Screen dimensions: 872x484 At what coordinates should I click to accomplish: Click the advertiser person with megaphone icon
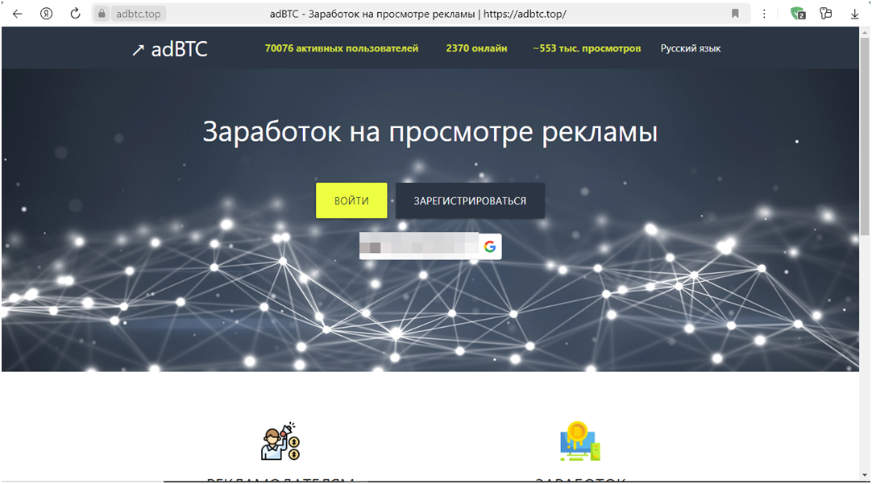pos(280,441)
